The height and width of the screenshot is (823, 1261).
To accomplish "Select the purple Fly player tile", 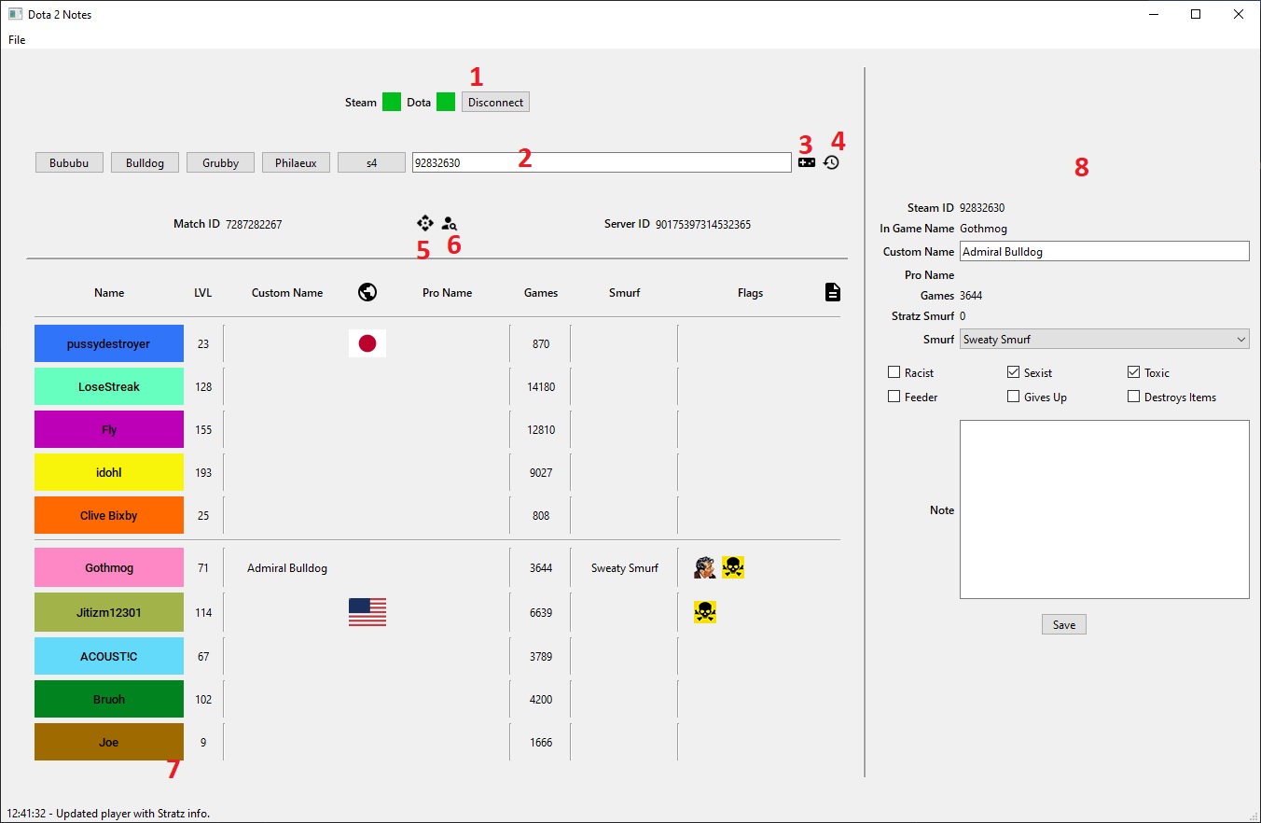I will click(109, 429).
